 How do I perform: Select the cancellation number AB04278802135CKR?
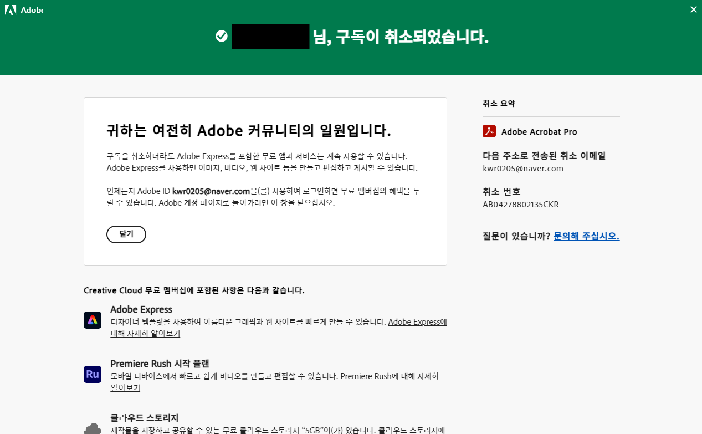521,205
